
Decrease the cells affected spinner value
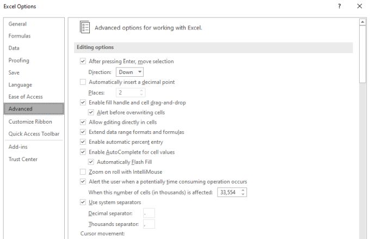(243, 194)
